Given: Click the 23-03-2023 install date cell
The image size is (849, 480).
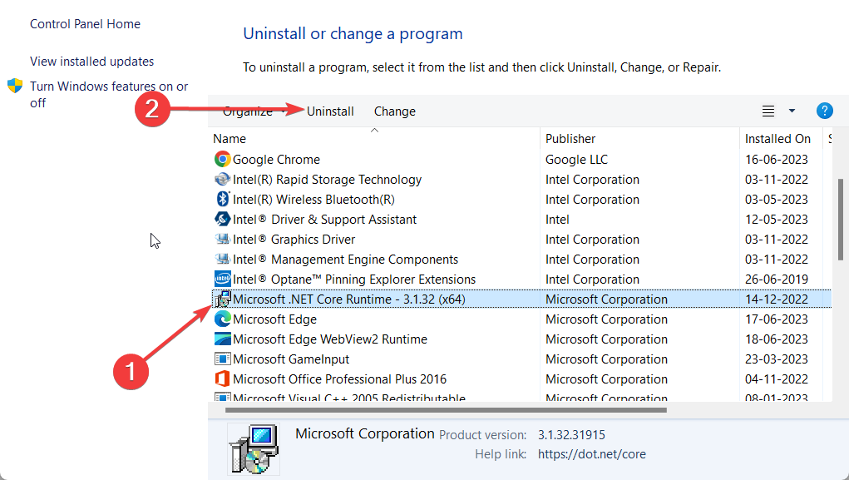Looking at the screenshot, I should tap(777, 359).
